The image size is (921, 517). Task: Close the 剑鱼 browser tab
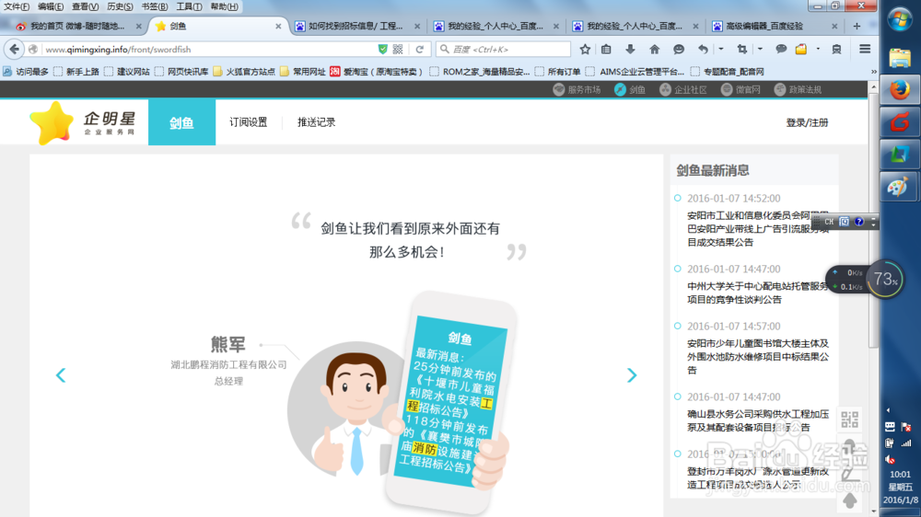pos(278,26)
